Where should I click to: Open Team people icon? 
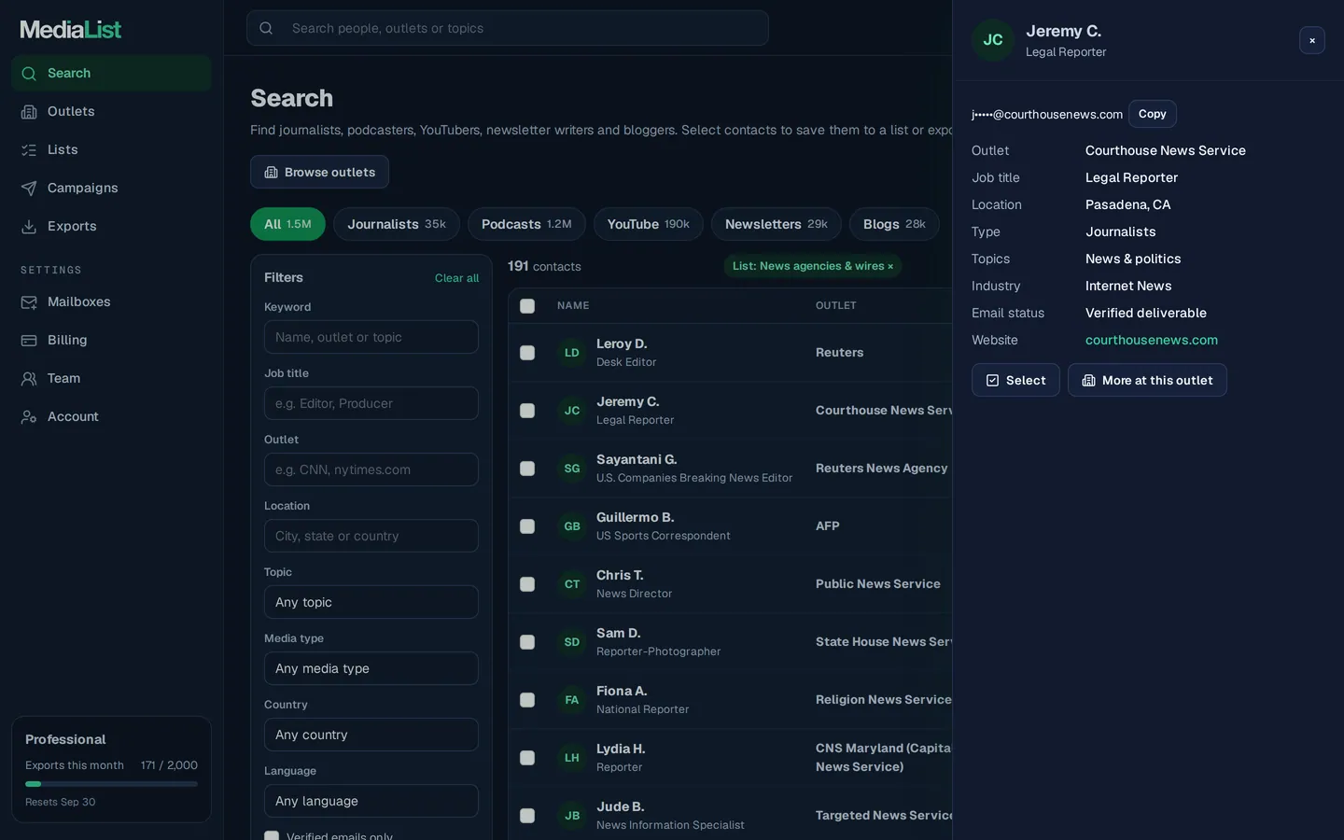point(29,379)
